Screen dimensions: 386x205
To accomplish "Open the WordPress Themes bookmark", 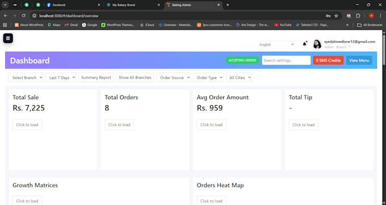I will [118, 25].
